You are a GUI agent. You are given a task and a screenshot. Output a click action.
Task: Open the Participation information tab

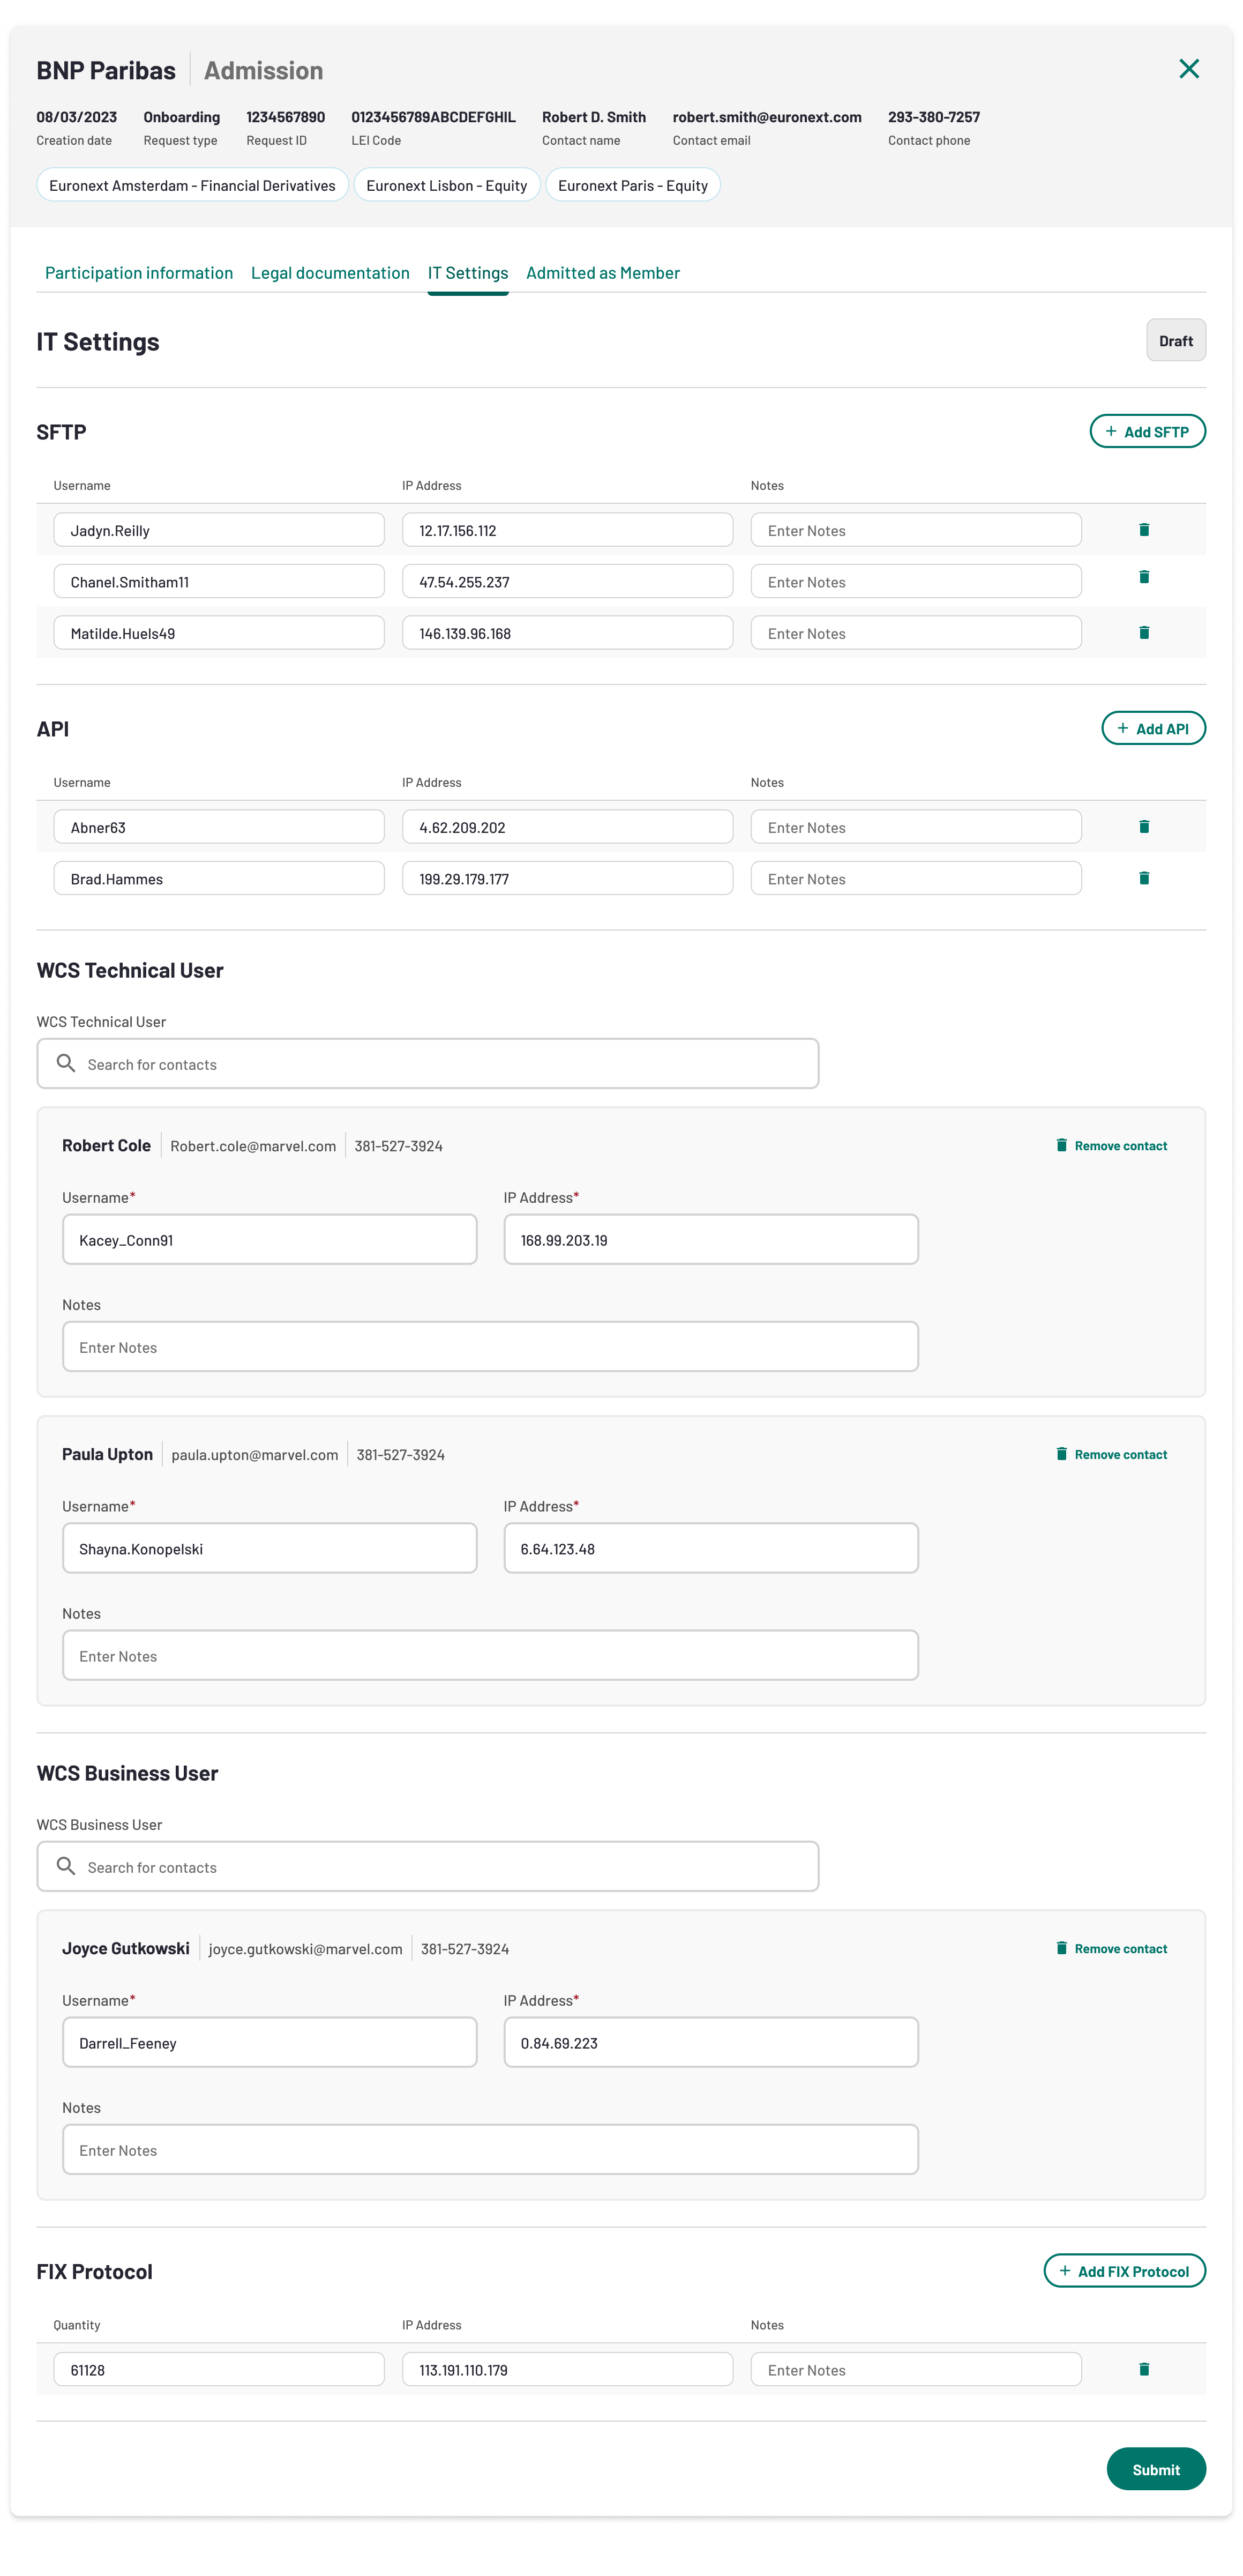coord(139,273)
